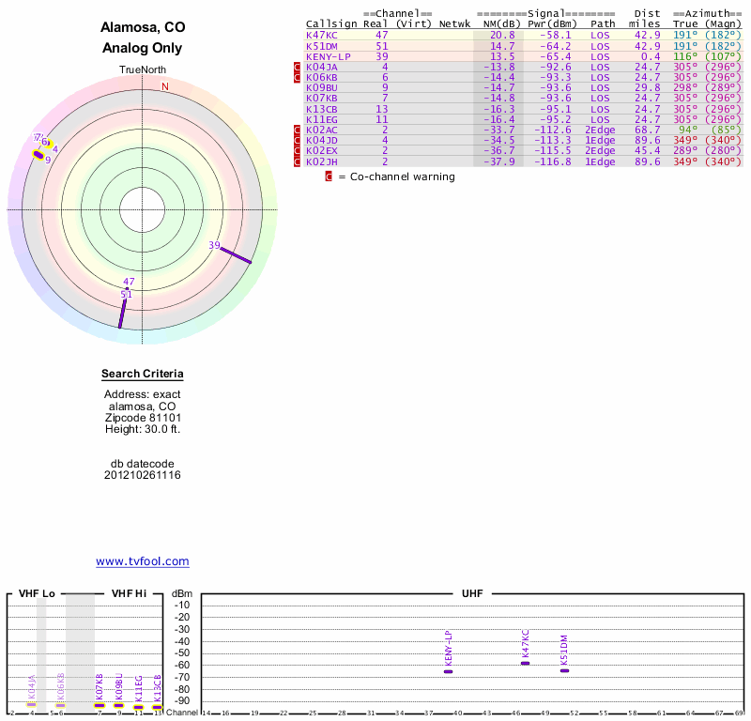Select the K47KC callsign in the table
This screenshot has height=721, width=751.
(322, 35)
